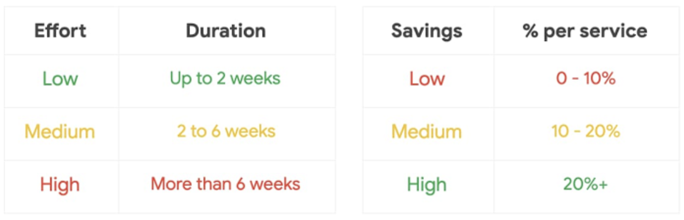Select the Duration column header
Viewport: 684px width, 220px height.
226,31
